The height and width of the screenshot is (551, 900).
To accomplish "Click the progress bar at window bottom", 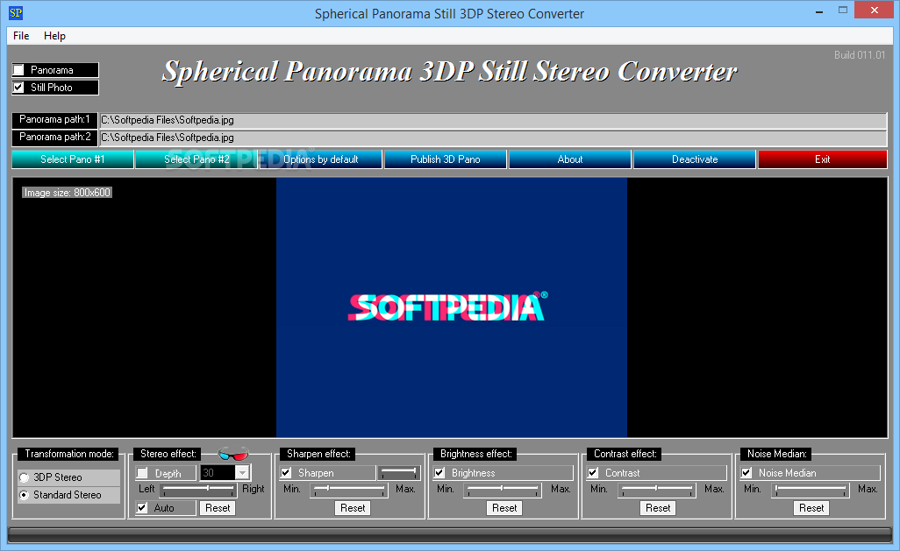I will [x=449, y=534].
